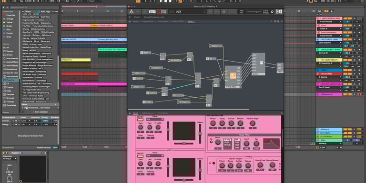The height and width of the screenshot is (183, 366).
Task: Click the Stop button in transport
Action: click(165, 1)
